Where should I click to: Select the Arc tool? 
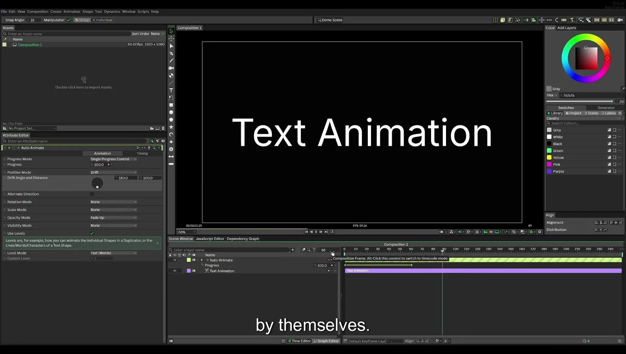[x=171, y=134]
